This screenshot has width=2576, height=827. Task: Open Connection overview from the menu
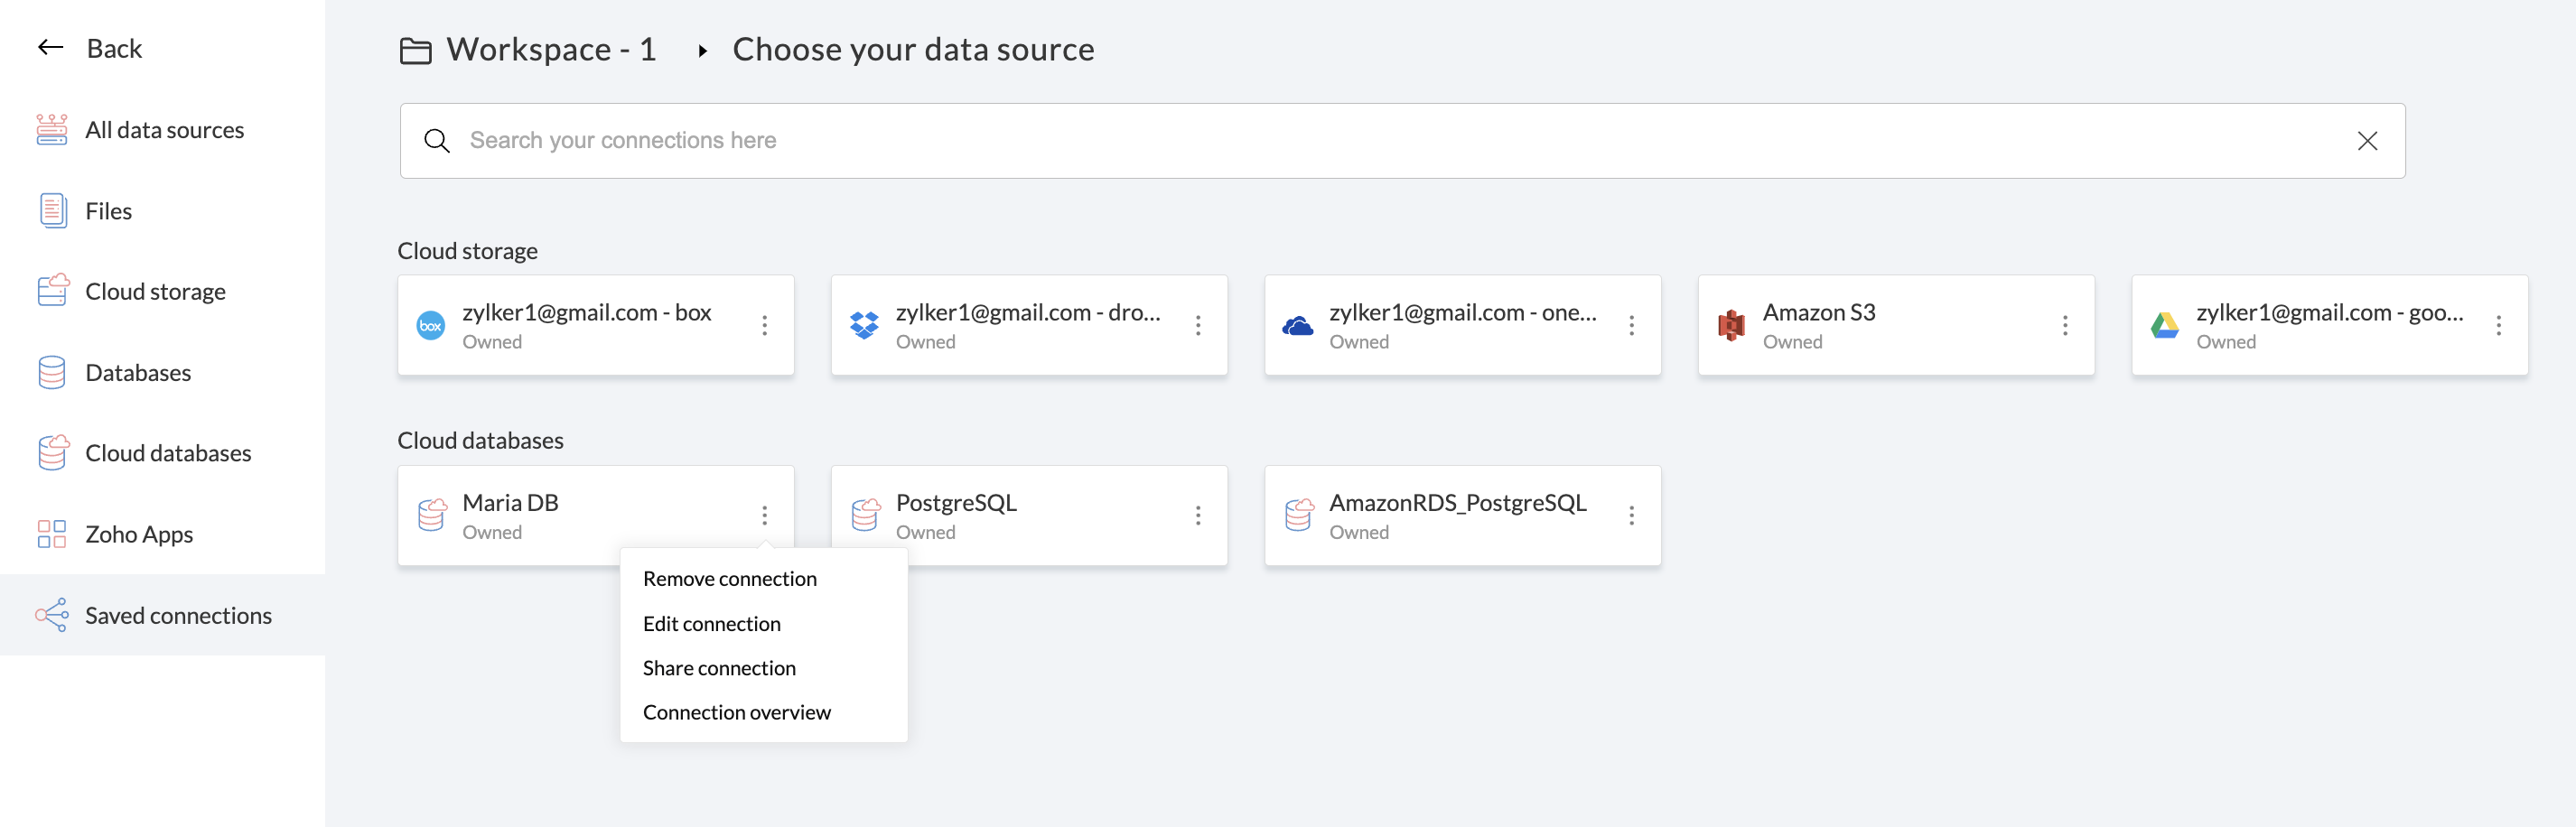[x=736, y=712]
